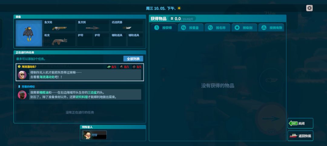Screen dimensions: 327x146
Task: Sort items by 按名称 name tab
Action: 217,28
